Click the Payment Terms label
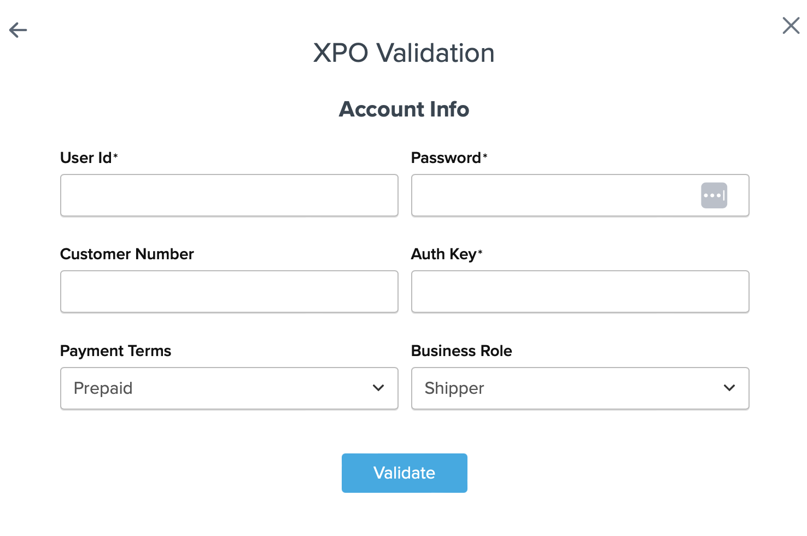 click(x=115, y=351)
